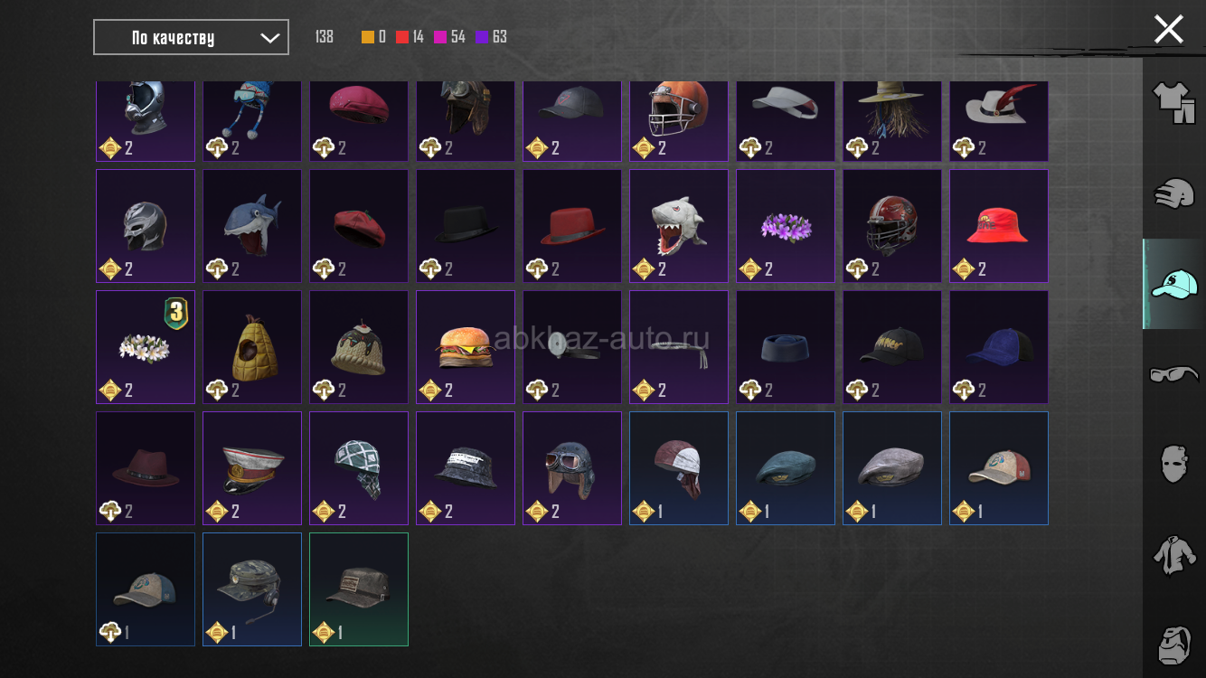Click the dropdown chevron arrow

269,38
